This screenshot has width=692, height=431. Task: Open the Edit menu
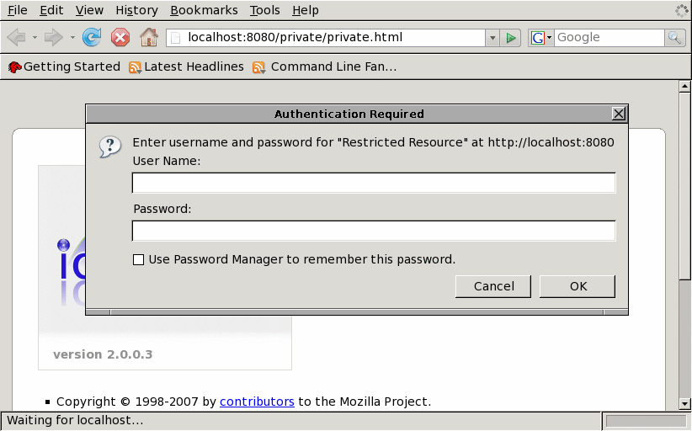pyautogui.click(x=51, y=10)
